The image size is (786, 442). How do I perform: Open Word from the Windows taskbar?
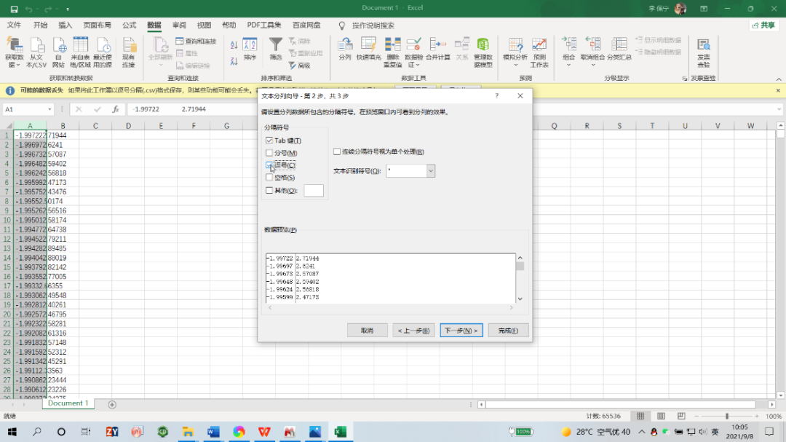tap(213, 432)
